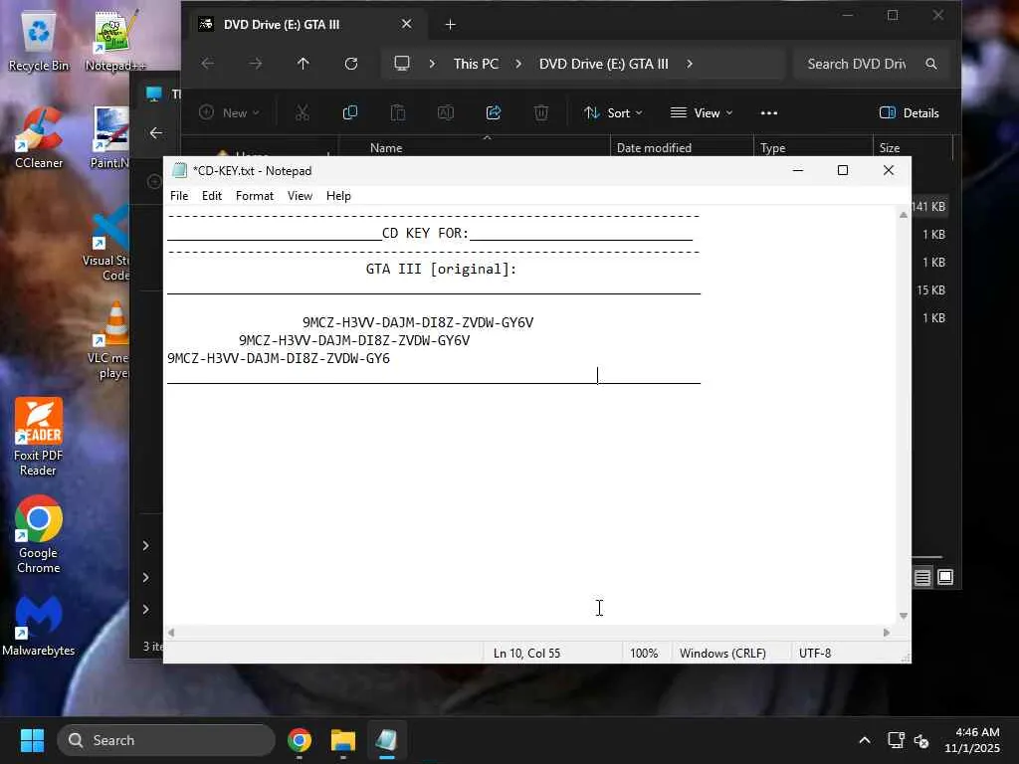Open Foxit PDF Reader desktop icon
Image resolution: width=1019 pixels, height=764 pixels.
tap(39, 437)
